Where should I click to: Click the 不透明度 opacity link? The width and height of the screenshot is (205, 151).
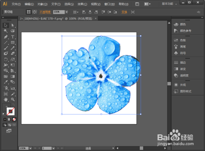(45, 12)
